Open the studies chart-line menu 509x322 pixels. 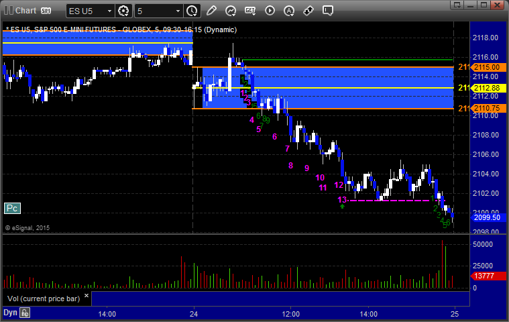[231, 11]
